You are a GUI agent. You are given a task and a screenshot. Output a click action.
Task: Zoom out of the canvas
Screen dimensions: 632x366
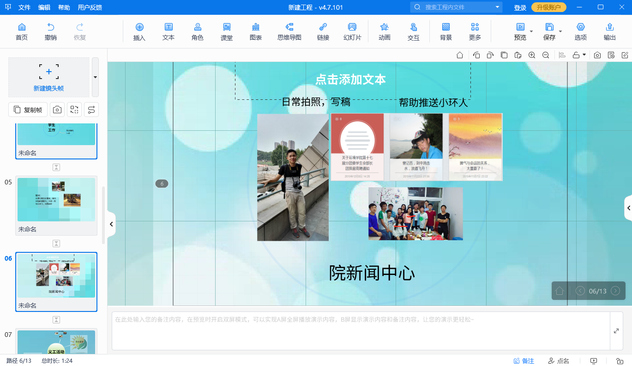coord(546,55)
